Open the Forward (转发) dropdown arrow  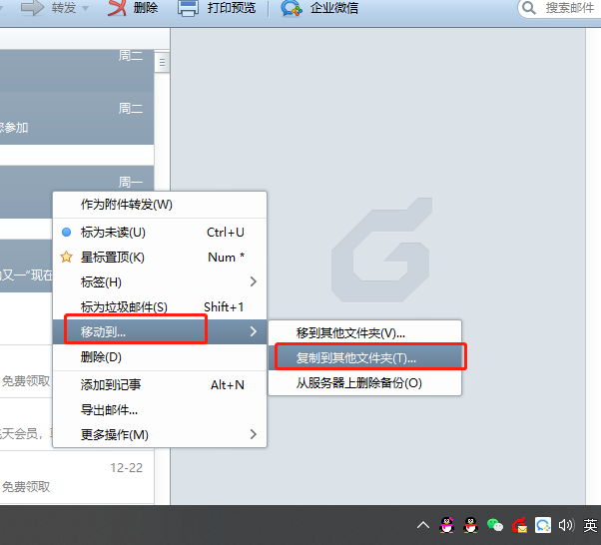pos(85,9)
